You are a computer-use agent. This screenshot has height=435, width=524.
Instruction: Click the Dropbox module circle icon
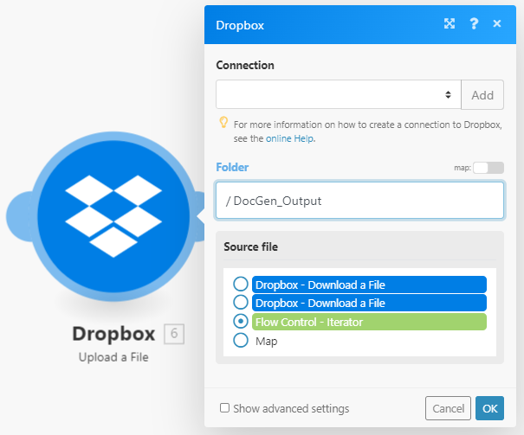pyautogui.click(x=113, y=216)
